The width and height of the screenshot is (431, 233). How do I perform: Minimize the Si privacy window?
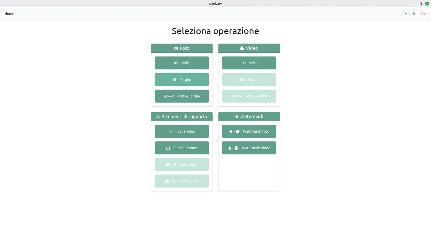pos(415,4)
